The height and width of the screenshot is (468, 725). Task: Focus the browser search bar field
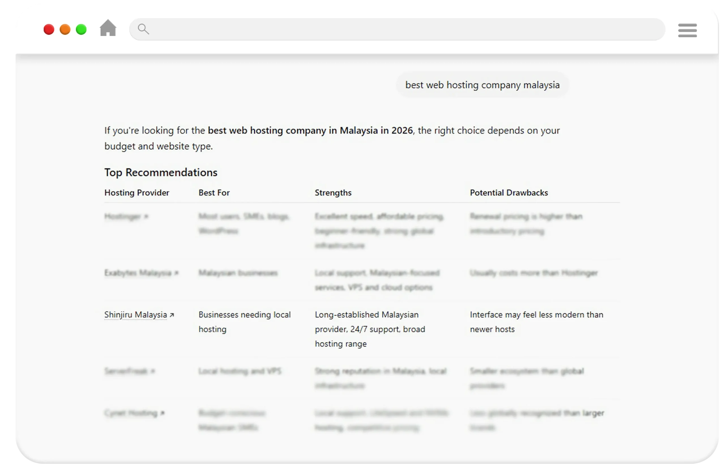[x=397, y=29]
